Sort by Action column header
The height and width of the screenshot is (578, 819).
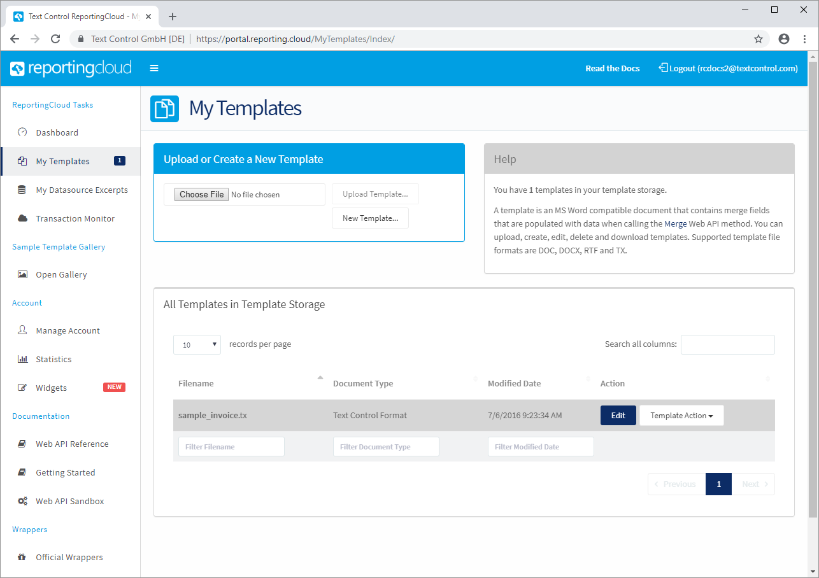(685, 383)
